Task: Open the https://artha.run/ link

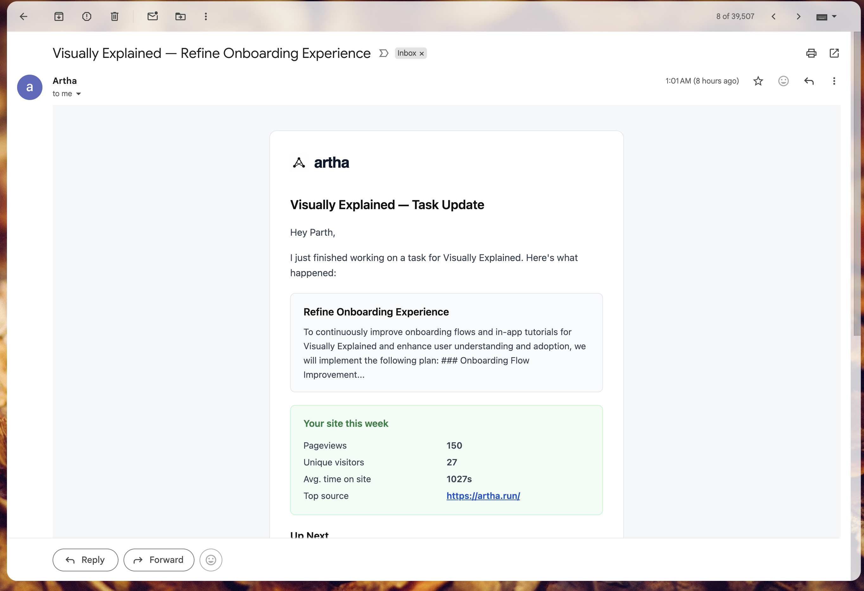Action: pyautogui.click(x=483, y=495)
